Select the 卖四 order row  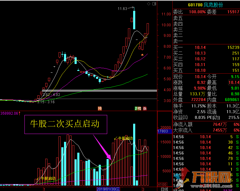point(206,24)
